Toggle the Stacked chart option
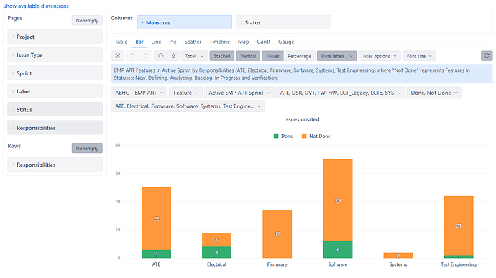 click(x=221, y=56)
